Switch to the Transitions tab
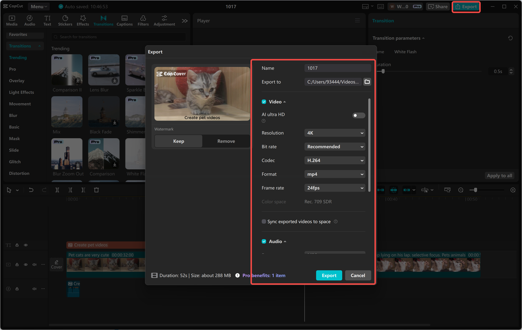522x330 pixels. pos(103,20)
